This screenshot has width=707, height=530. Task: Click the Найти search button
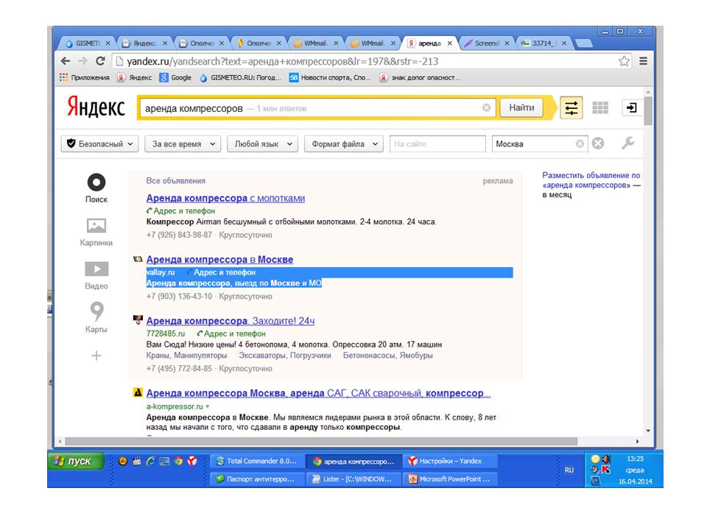tap(521, 107)
